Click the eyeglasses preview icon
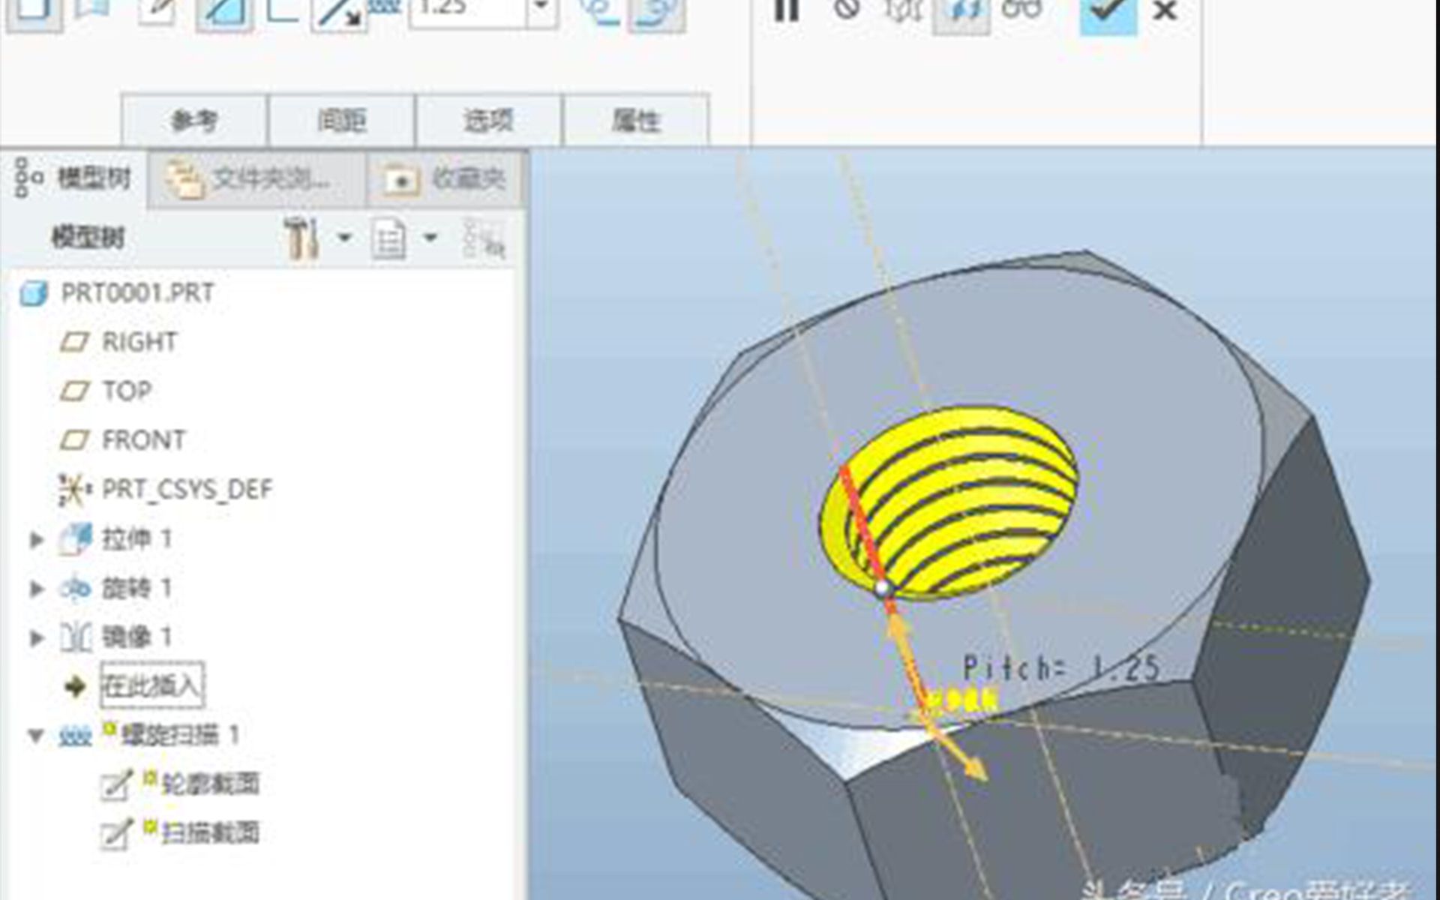 pyautogui.click(x=1022, y=10)
